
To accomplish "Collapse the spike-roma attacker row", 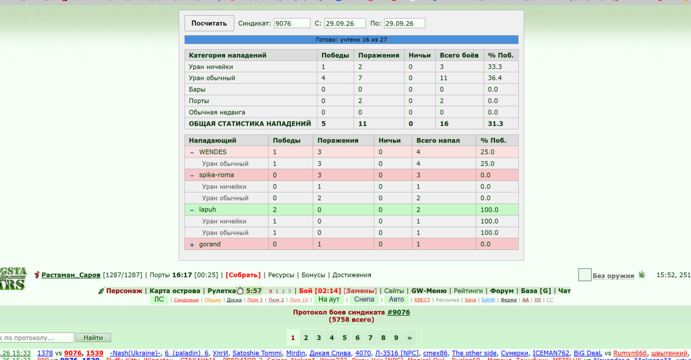I will coord(192,175).
